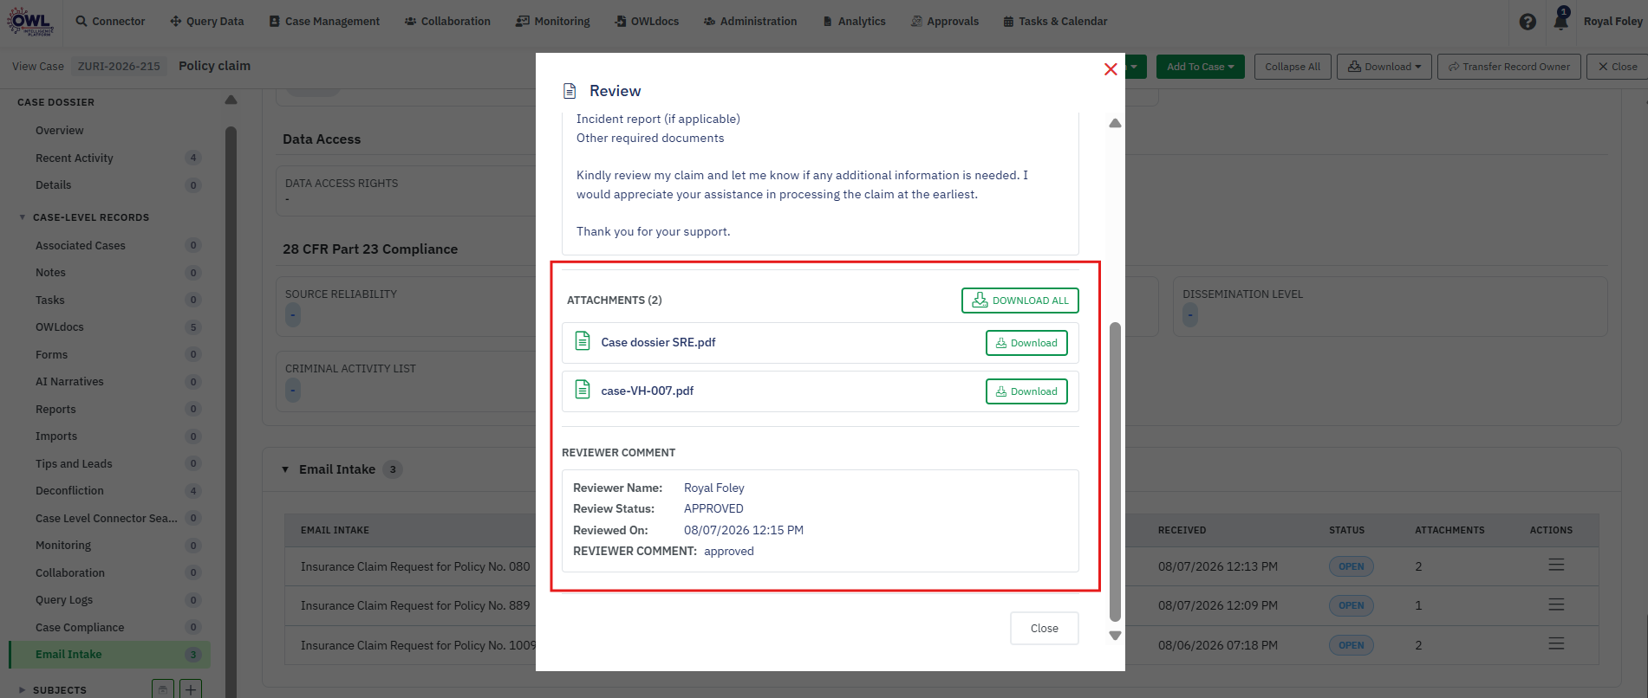The image size is (1648, 698).
Task: Open Deconfliction in sidebar
Action: tap(69, 491)
